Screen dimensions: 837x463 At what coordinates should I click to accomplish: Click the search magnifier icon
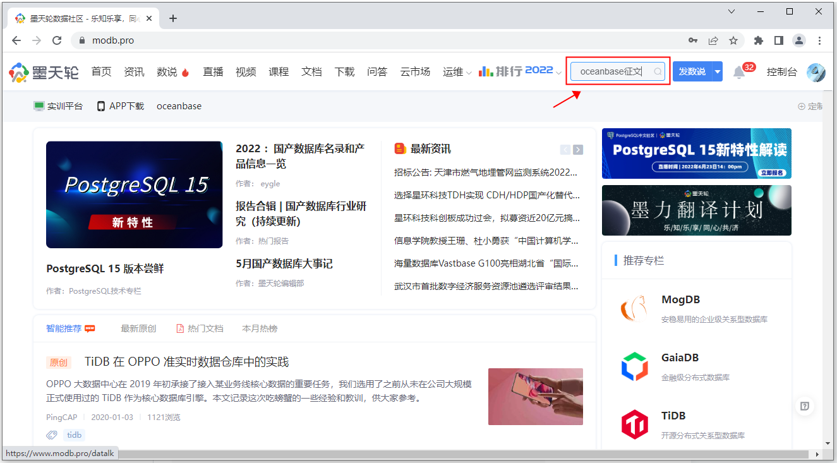[x=658, y=72]
